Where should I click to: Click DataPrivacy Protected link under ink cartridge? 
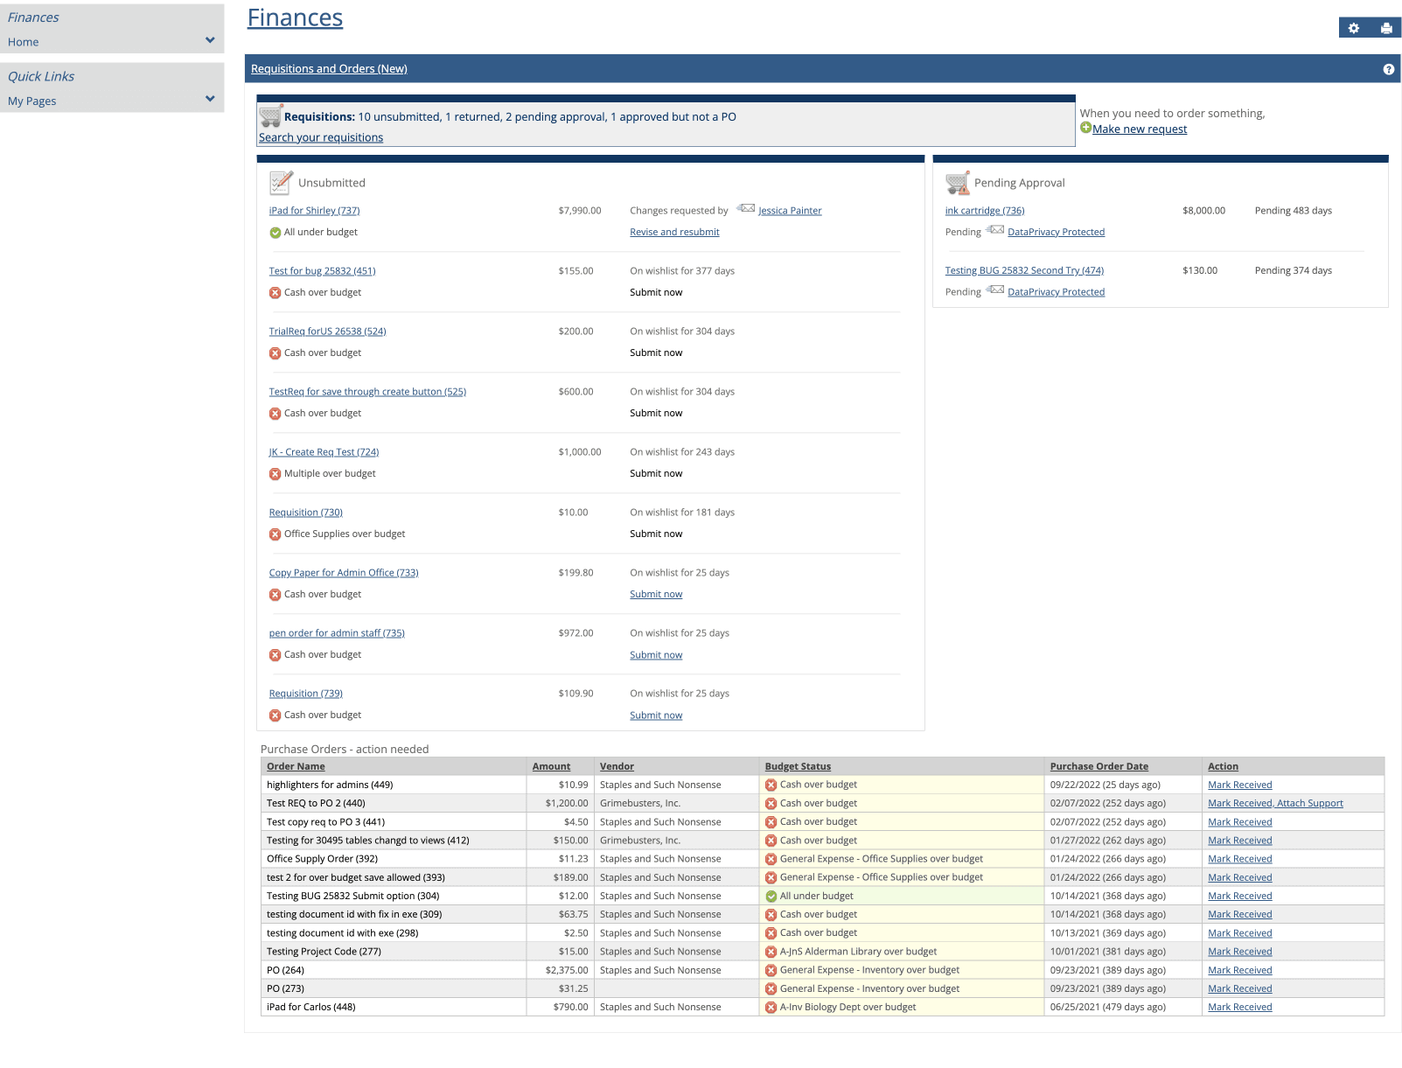click(x=1056, y=233)
